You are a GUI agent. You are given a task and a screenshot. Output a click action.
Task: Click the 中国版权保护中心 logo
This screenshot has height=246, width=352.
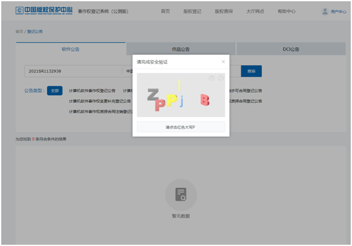pyautogui.click(x=44, y=11)
